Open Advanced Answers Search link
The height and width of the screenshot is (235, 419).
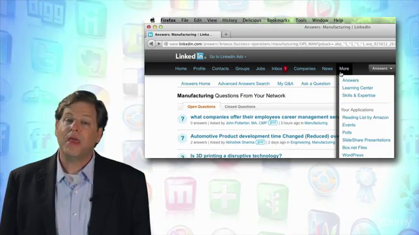tap(244, 84)
